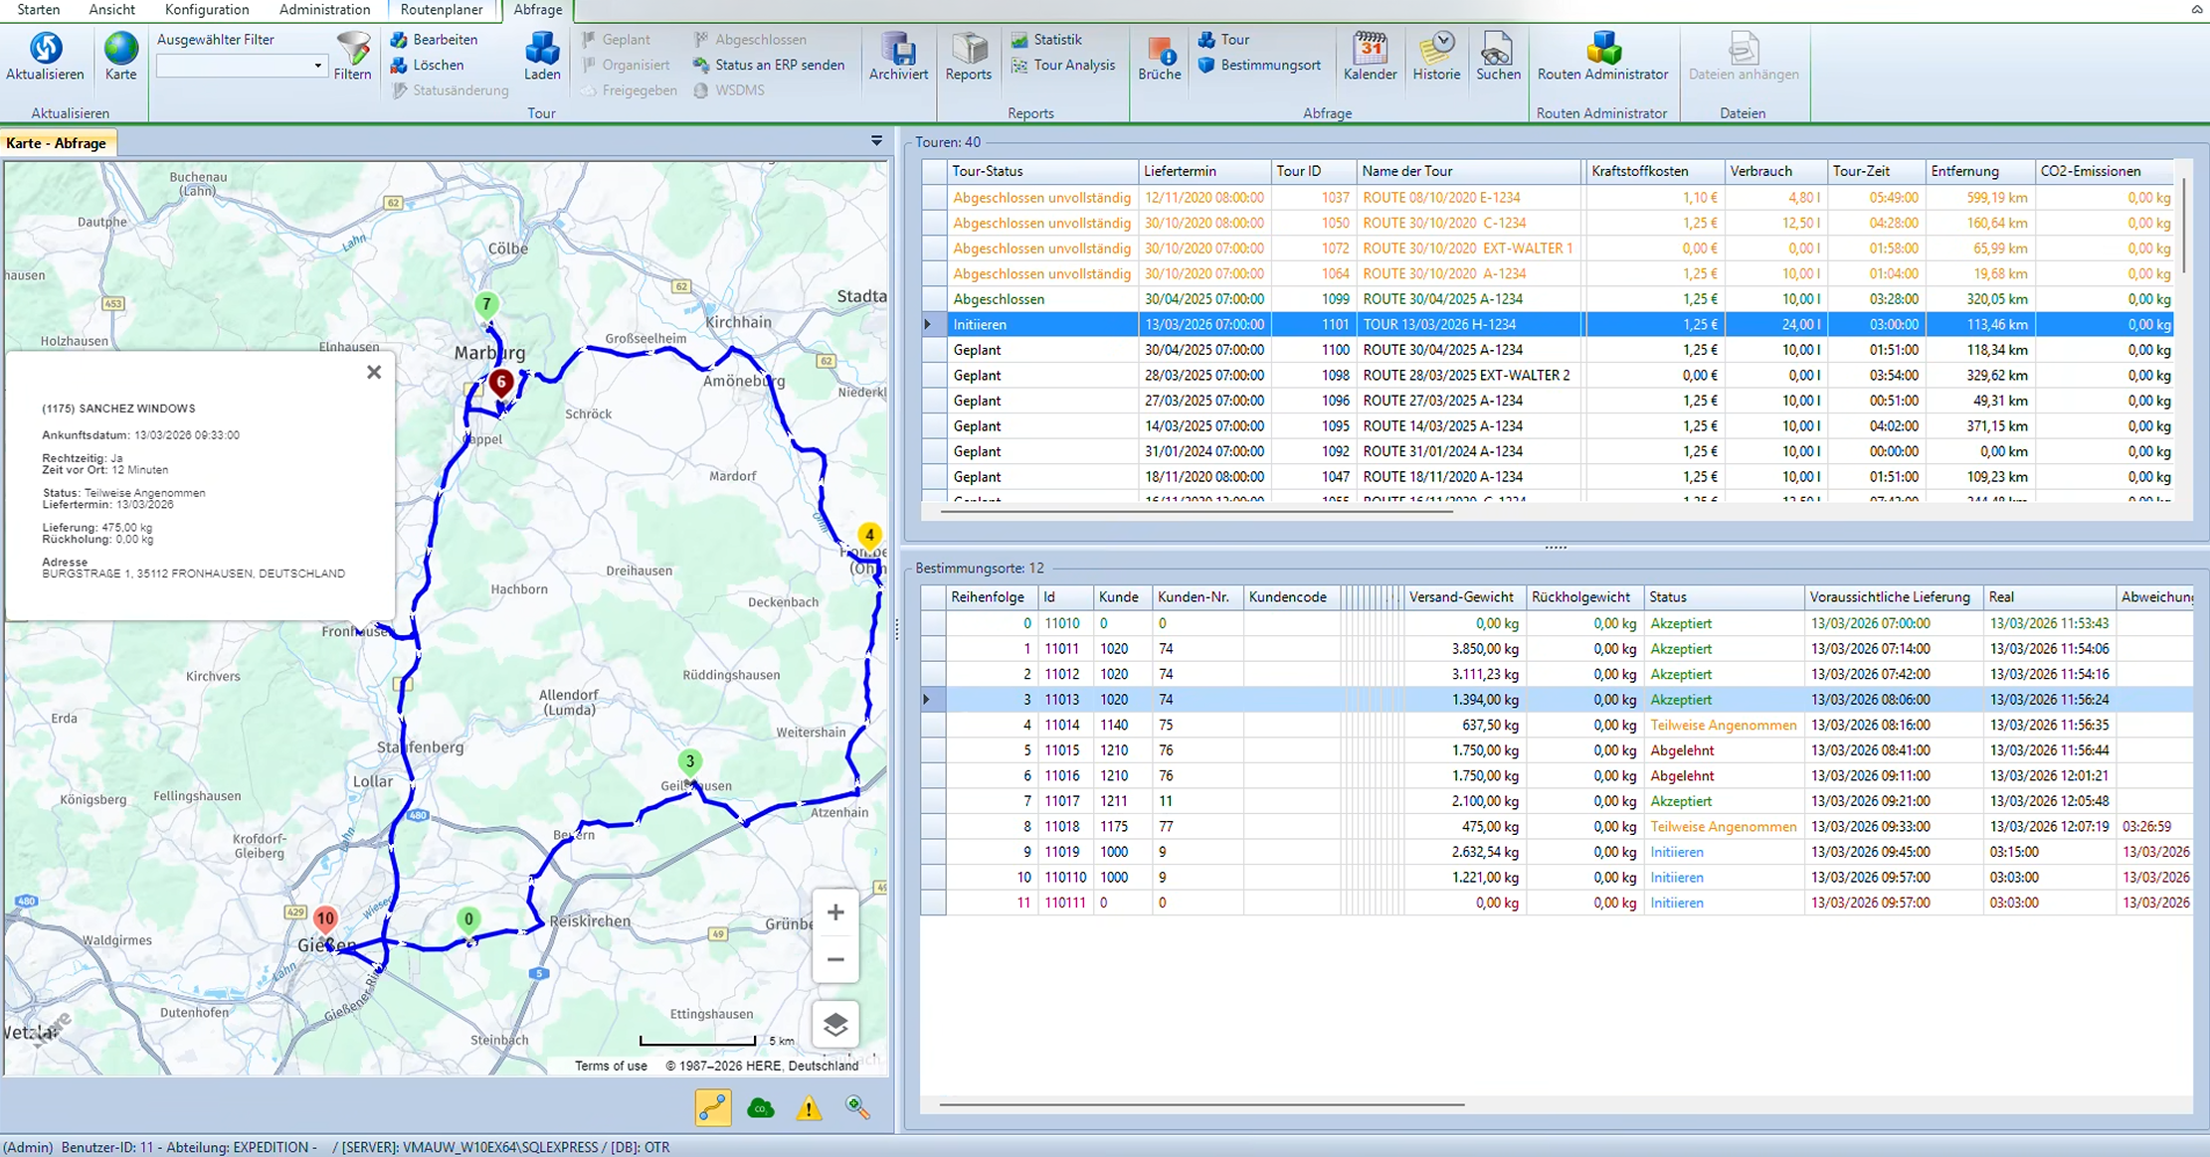Click the row selector of tour 1101
This screenshot has width=2210, height=1157.
(933, 324)
